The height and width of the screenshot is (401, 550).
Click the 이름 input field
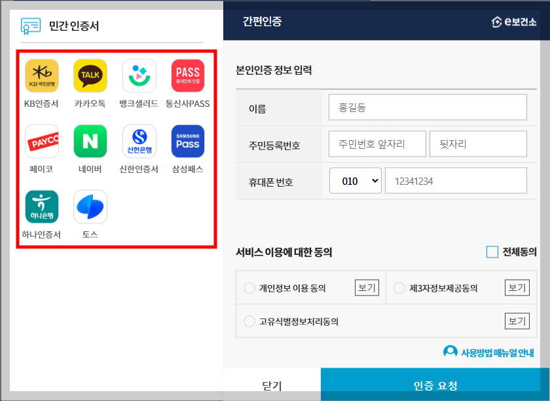428,107
